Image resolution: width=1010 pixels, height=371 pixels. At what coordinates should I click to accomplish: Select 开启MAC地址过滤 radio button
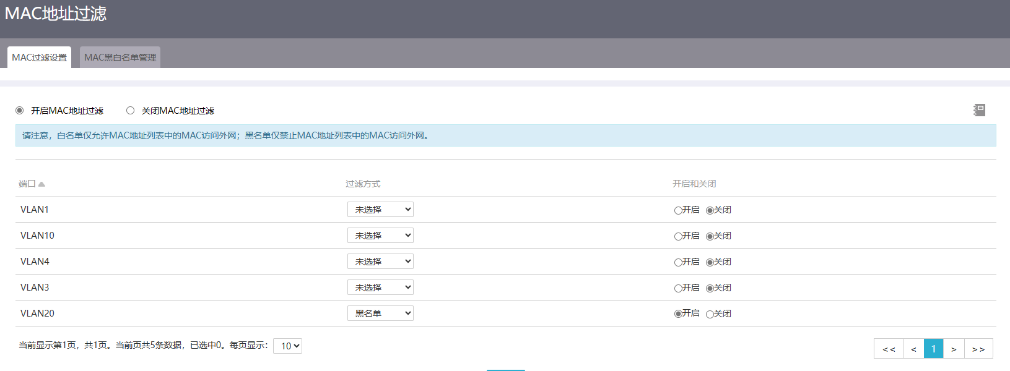point(20,111)
